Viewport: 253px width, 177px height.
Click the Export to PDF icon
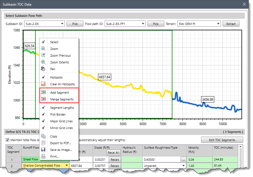pyautogui.click(x=43, y=143)
